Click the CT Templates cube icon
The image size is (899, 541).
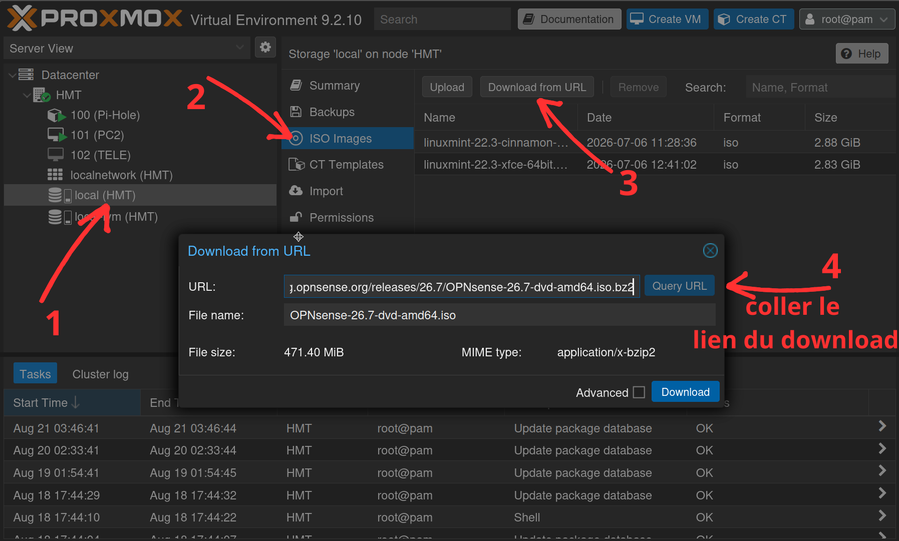click(296, 164)
